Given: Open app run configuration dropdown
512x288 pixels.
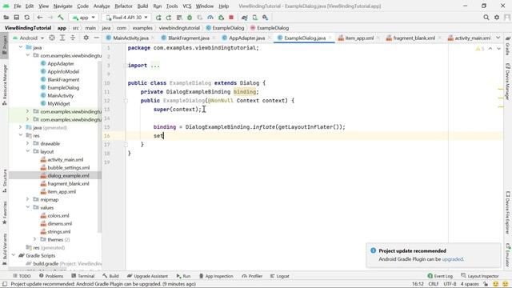Looking at the screenshot, I should pos(83,18).
